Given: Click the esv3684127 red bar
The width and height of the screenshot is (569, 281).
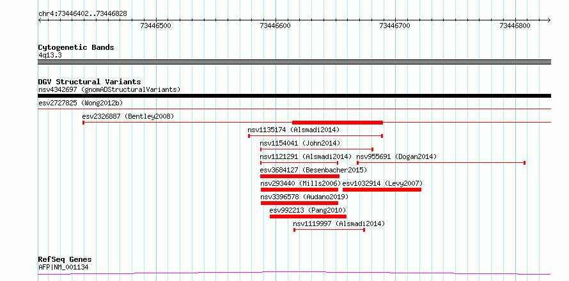Looking at the screenshot, I should (300, 176).
